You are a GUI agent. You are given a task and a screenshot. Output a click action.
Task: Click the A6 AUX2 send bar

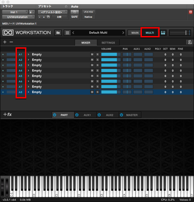[149, 81]
